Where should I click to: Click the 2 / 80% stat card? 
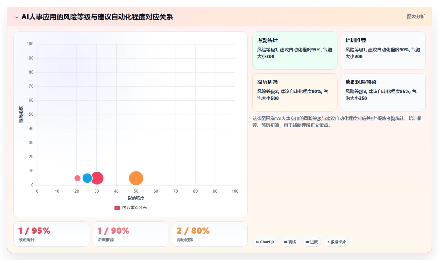tap(210, 234)
